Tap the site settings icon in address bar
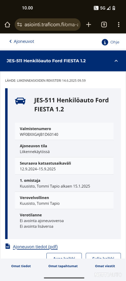This screenshot has height=281, width=126. pyautogui.click(x=19, y=24)
